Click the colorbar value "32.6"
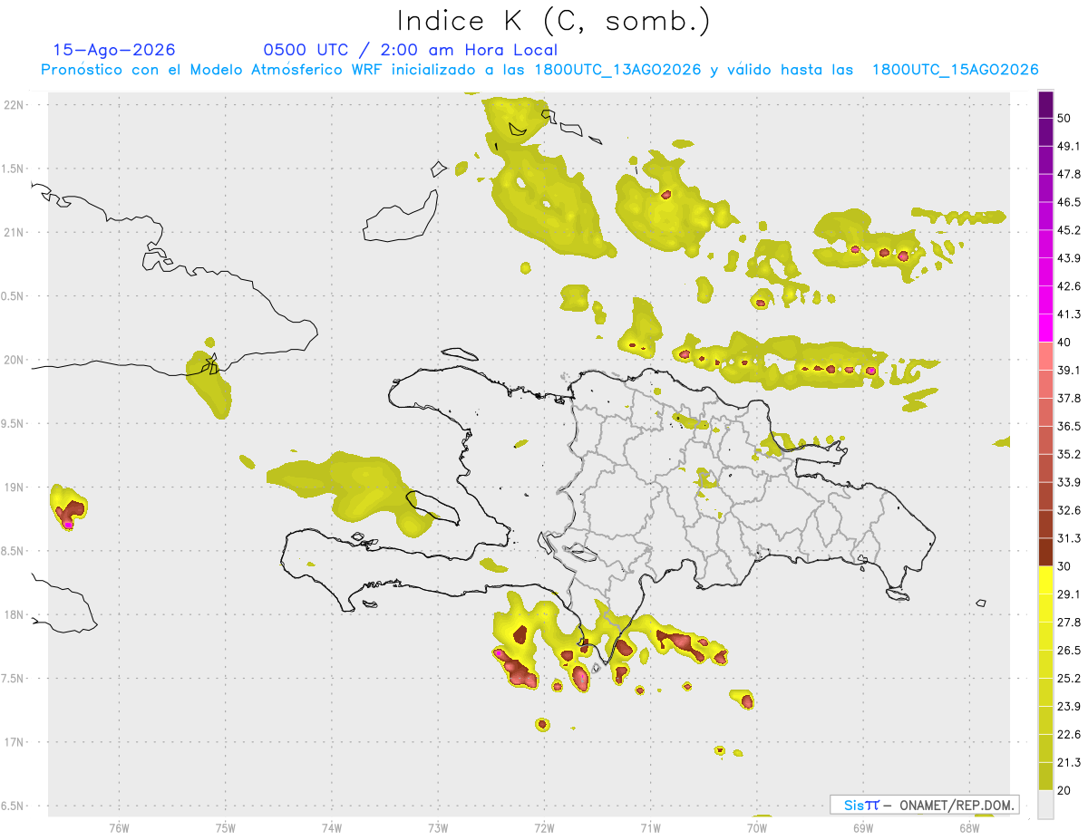This screenshot has height=840, width=1088. click(1069, 510)
